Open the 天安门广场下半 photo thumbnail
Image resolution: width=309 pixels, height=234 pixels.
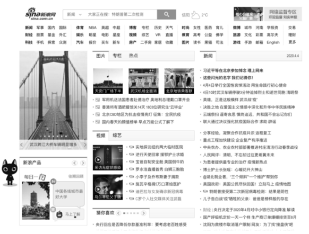[108, 81]
